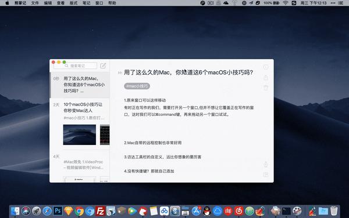Open the 帮助 menu
The image size is (349, 218).
[x=112, y=3]
